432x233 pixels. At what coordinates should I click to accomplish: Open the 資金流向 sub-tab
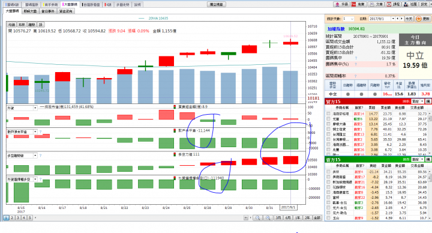65,11
